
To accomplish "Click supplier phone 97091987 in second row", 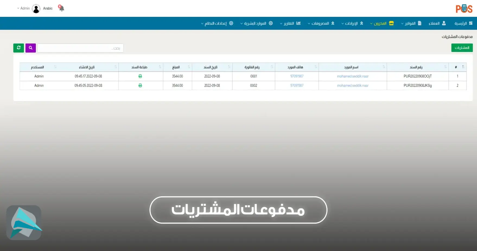I will coord(297,86).
